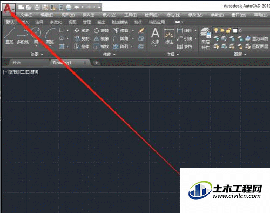Image resolution: width=270 pixels, height=213 pixels.
Task: Click the Plot printer icon
Action: pos(69,8)
